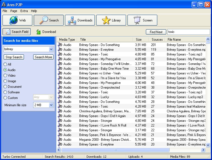Sort results by Title column header

(x=105, y=40)
